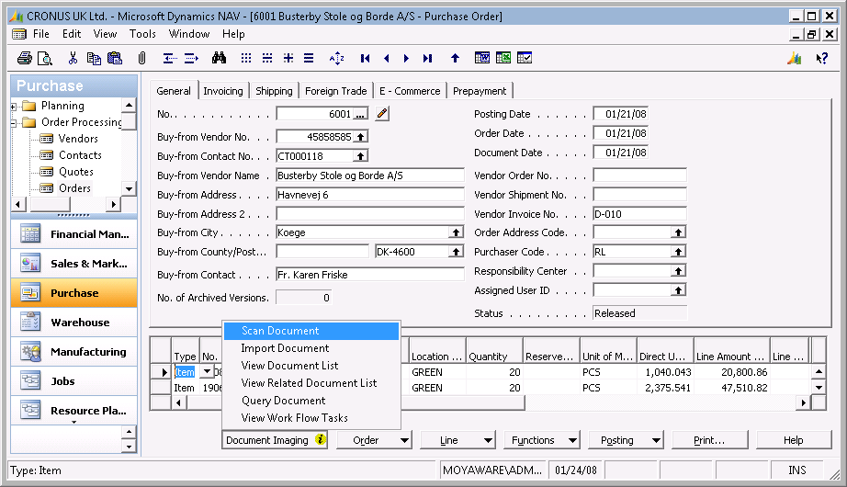Choose Import Document menu entry
This screenshot has height=487, width=847.
(x=311, y=348)
